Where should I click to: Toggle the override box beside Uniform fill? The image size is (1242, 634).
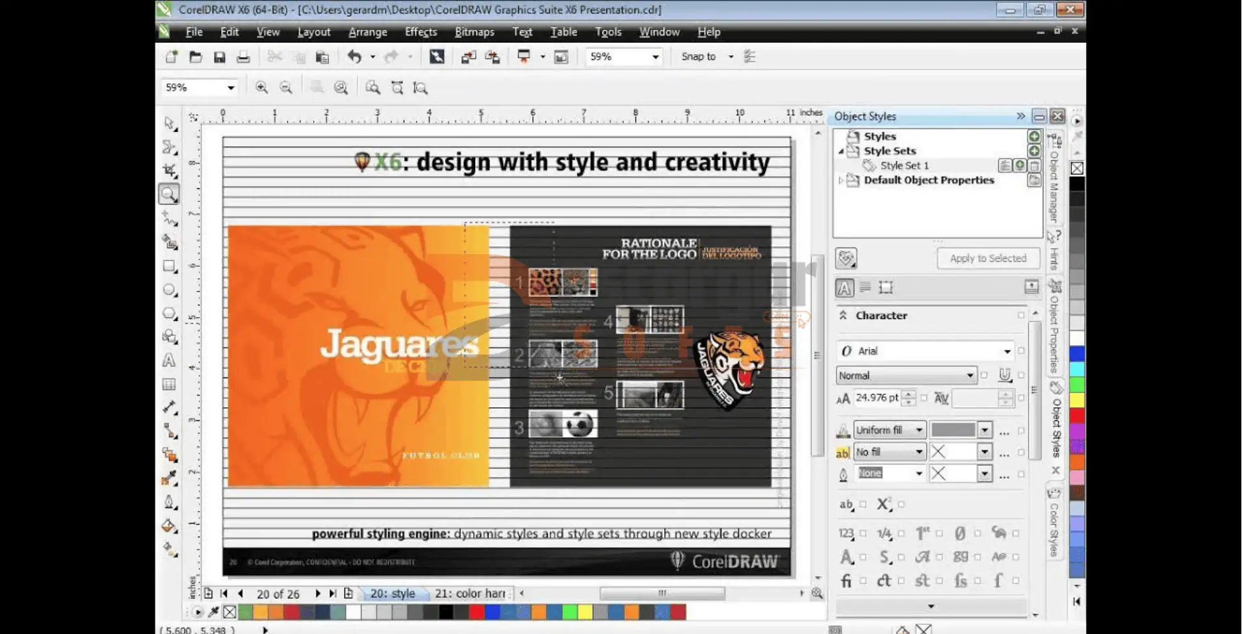tap(1021, 430)
